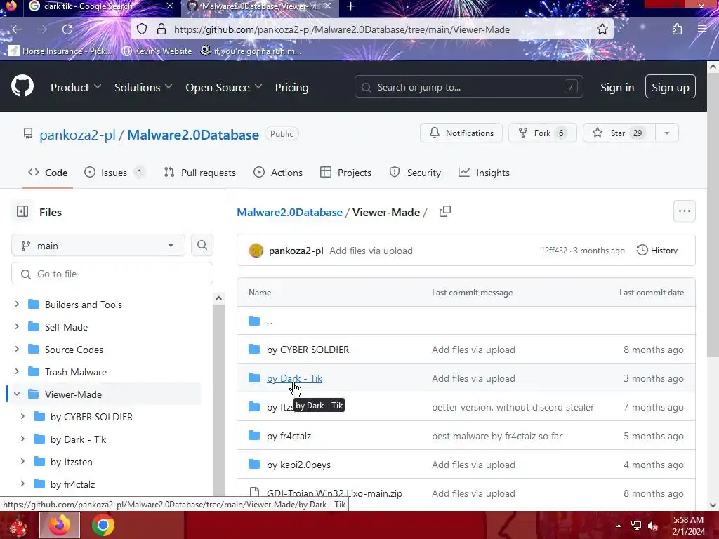Click the network tray icon
Image resolution: width=719 pixels, height=539 pixels.
click(636, 526)
